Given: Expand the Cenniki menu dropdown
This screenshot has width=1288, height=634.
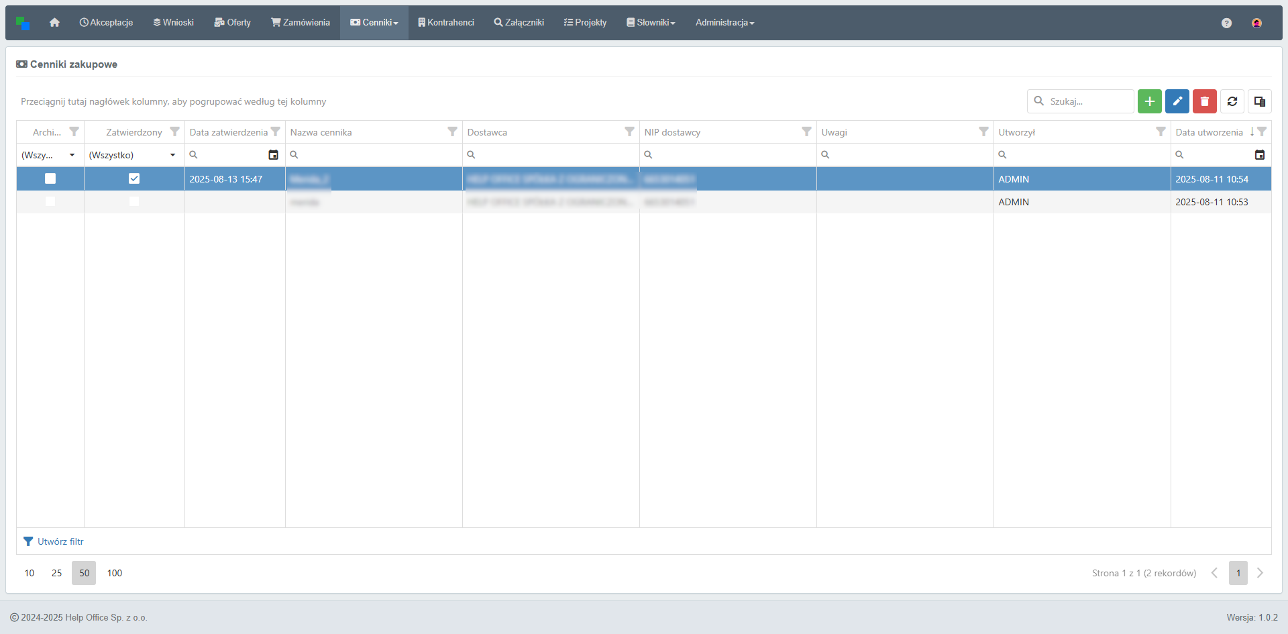Looking at the screenshot, I should pos(374,23).
